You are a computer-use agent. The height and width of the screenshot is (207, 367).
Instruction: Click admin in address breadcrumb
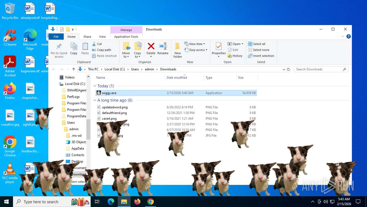click(x=149, y=69)
